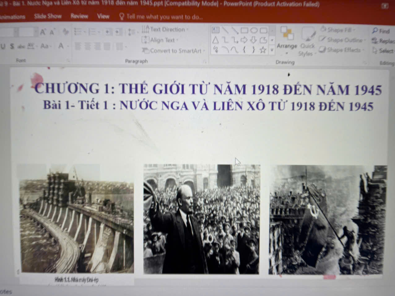Image resolution: width=395 pixels, height=296 pixels.
Task: Open the Text Direction dropdown
Action: point(165,29)
